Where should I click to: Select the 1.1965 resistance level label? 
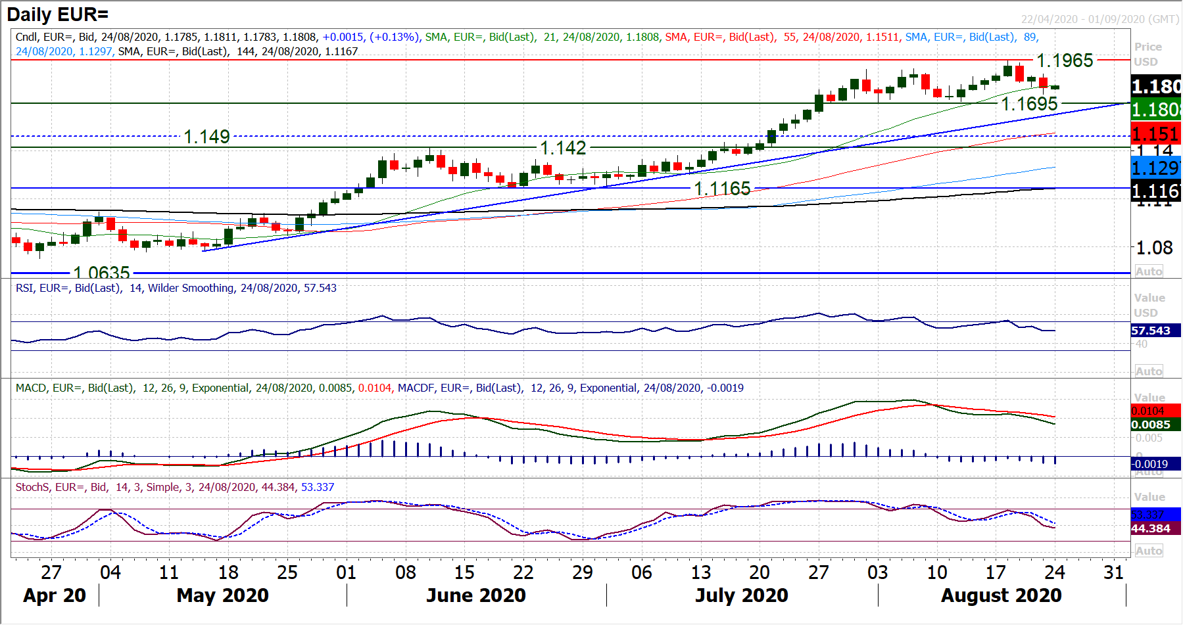[1065, 60]
